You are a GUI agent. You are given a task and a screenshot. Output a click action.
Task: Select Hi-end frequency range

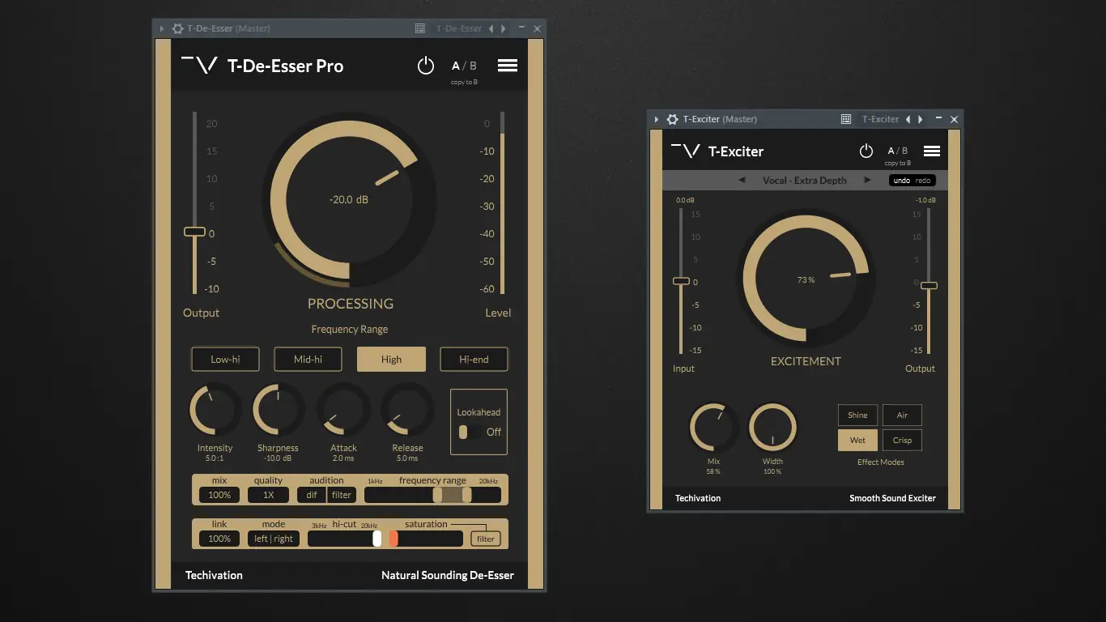474,359
